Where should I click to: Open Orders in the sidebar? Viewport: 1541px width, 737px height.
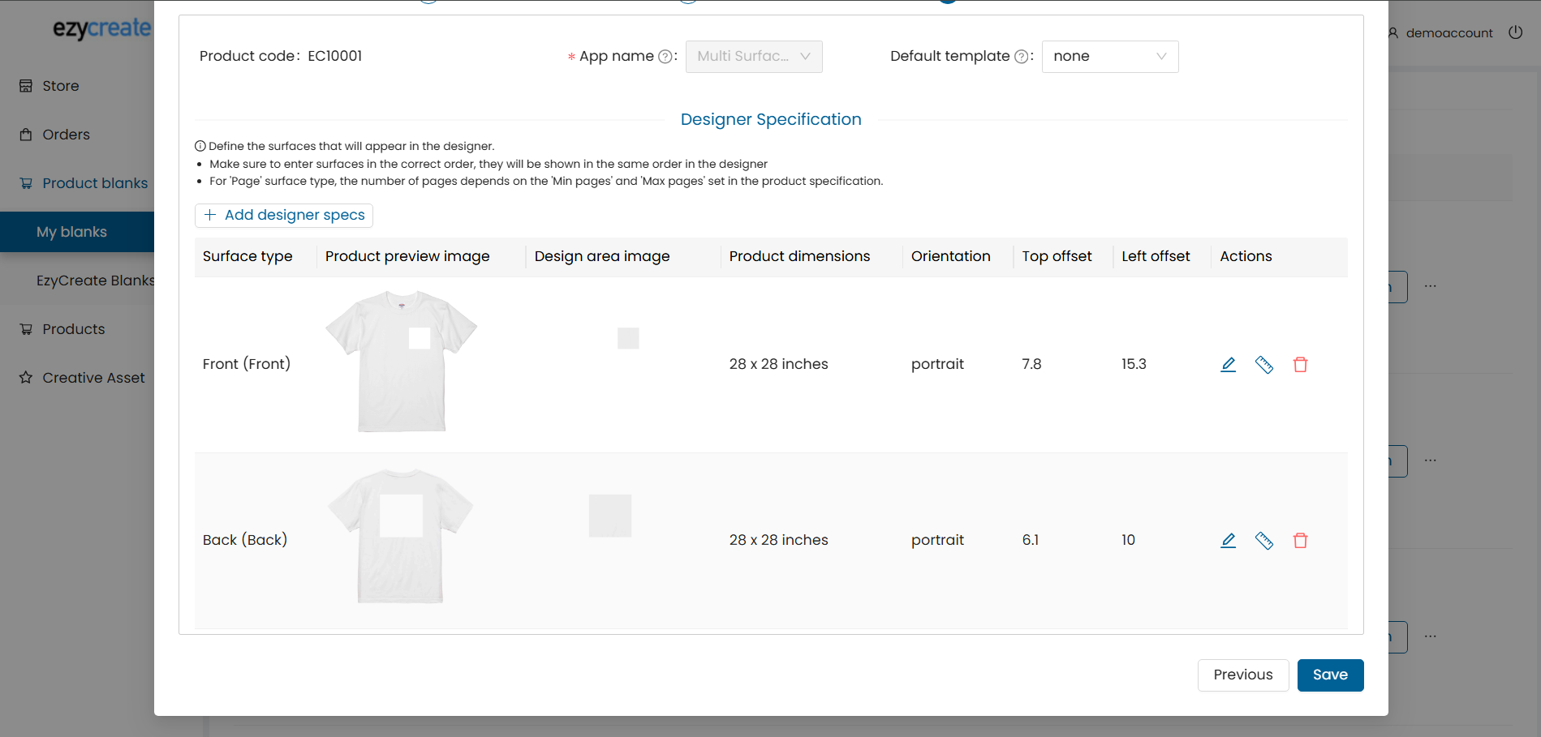coord(66,135)
